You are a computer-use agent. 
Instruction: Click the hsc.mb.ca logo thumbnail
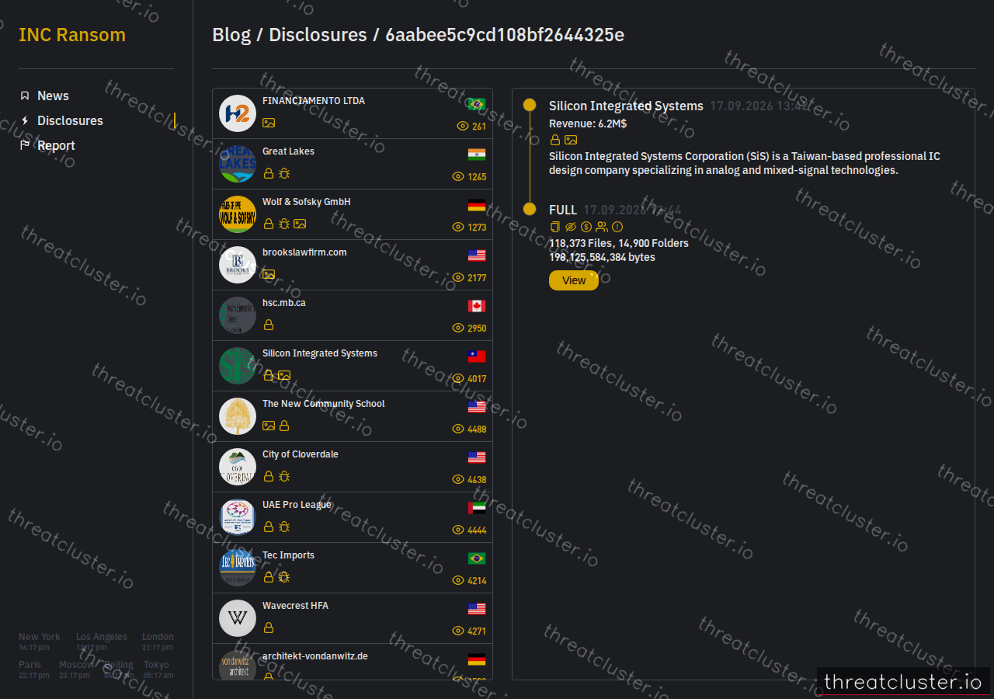click(238, 315)
